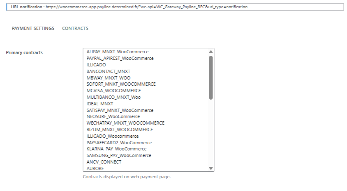Open the Contracts tab
Image resolution: width=347 pixels, height=191 pixels.
pos(75,28)
